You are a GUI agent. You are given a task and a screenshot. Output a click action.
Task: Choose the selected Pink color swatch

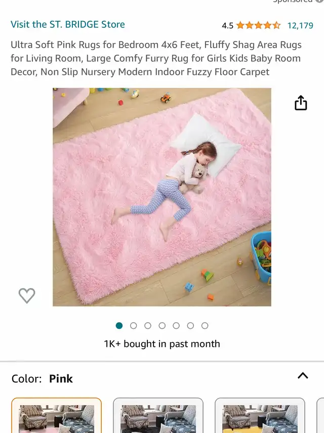tap(56, 415)
